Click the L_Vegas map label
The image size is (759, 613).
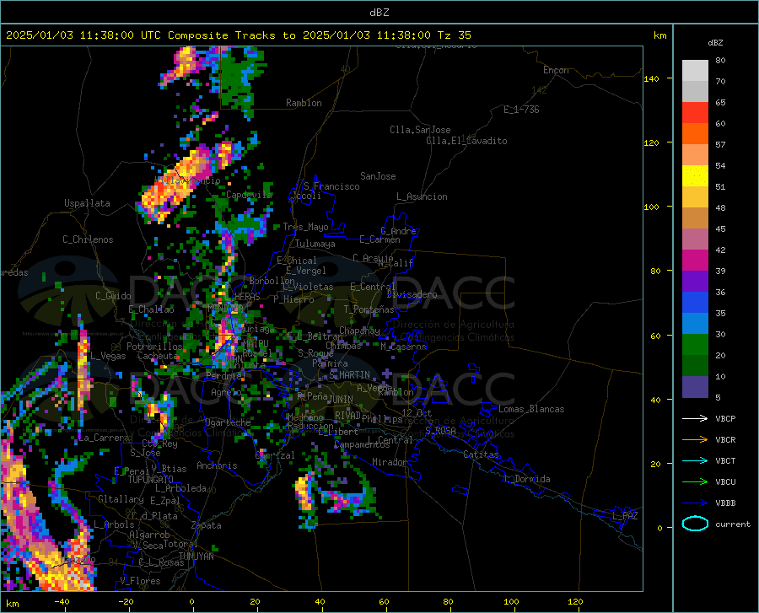click(108, 356)
